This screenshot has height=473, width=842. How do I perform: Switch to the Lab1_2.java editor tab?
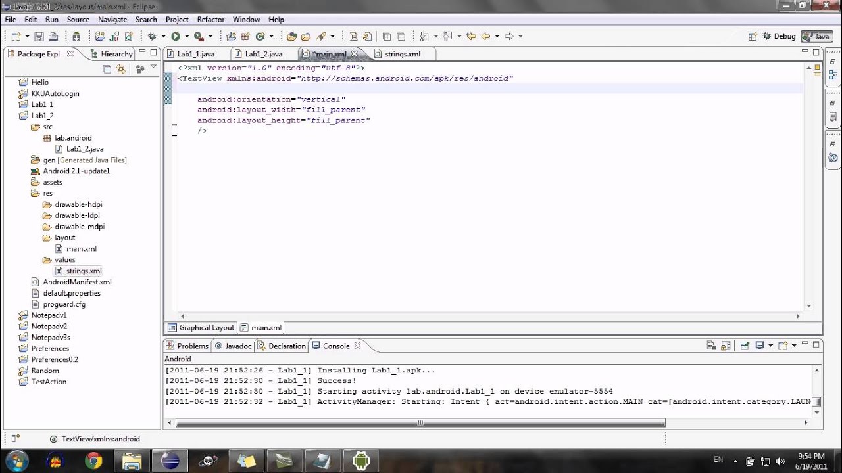(263, 54)
